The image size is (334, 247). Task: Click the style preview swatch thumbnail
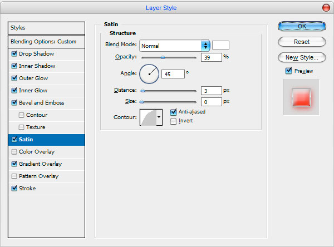pyautogui.click(x=301, y=97)
